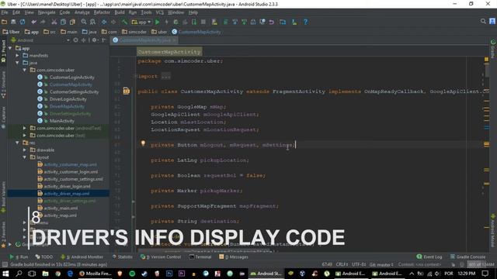The height and width of the screenshot is (279, 497).
Task: Click the CustomerMapActivity breadcrumb item
Action: click(196, 32)
